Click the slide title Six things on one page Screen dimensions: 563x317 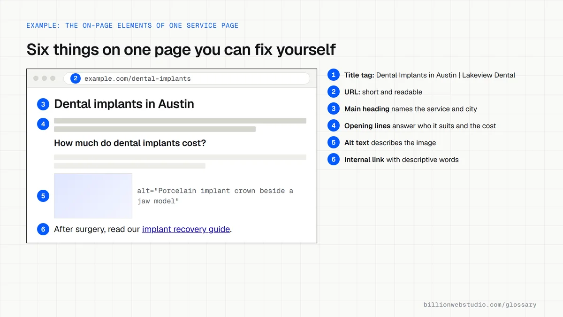(x=181, y=49)
